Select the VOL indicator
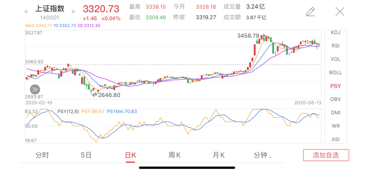This screenshot has width=374, height=173. click(336, 59)
